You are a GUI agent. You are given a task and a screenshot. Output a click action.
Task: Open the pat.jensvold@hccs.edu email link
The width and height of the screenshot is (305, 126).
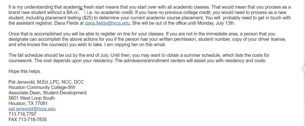32,109
